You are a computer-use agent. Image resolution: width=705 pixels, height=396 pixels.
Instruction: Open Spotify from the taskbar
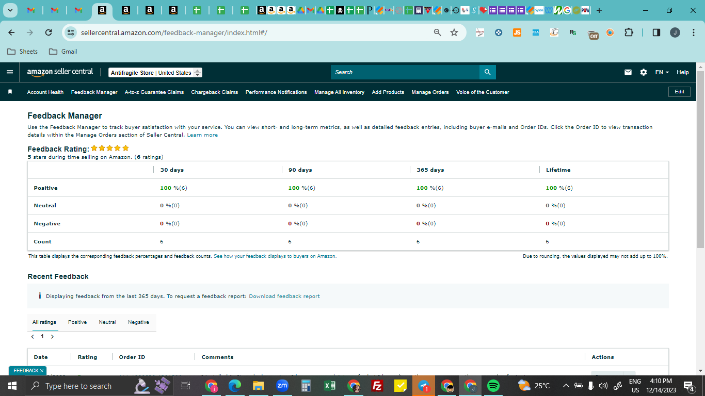[x=493, y=386]
